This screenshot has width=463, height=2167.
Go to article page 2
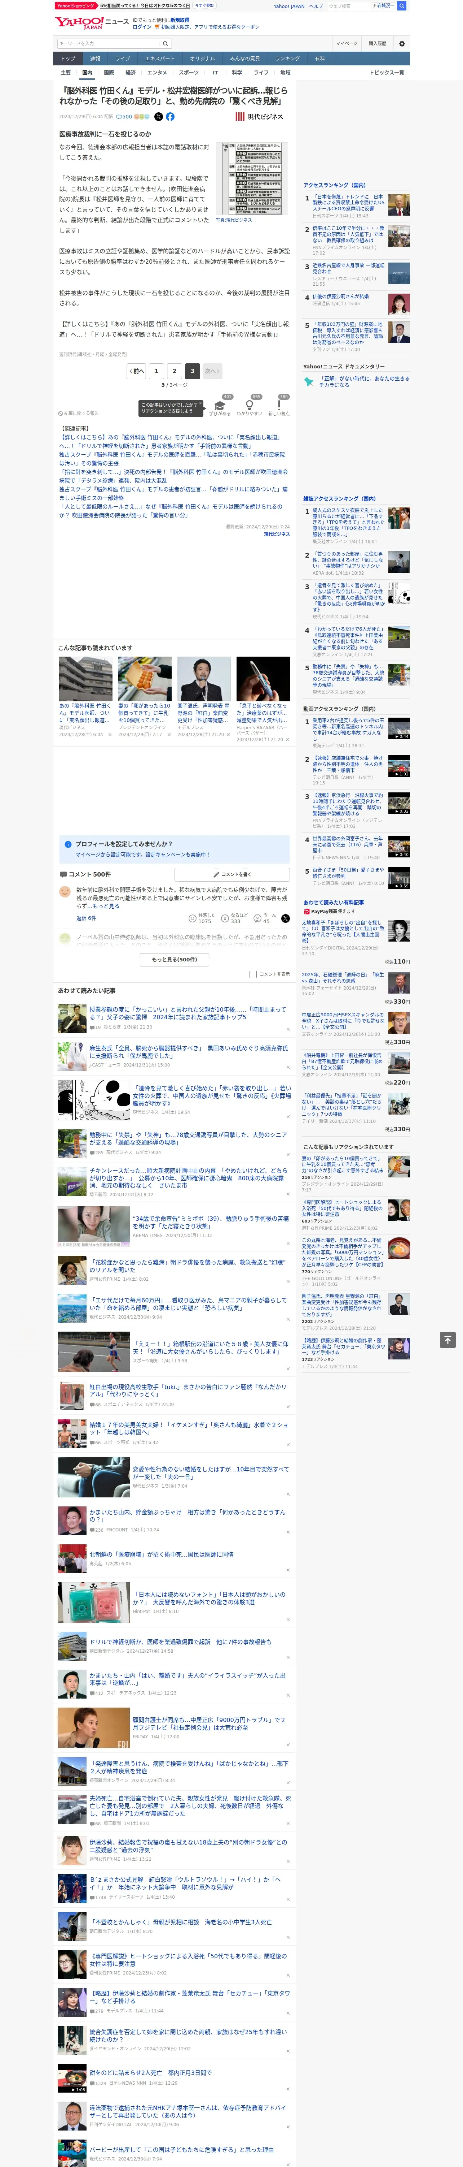[x=175, y=370]
